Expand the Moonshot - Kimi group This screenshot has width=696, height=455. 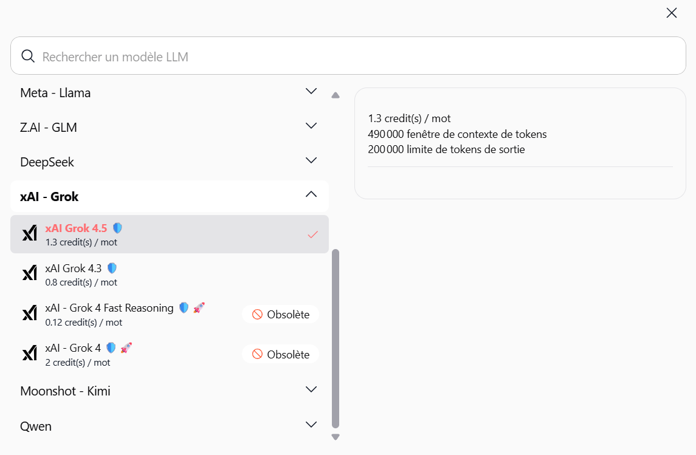pos(170,391)
